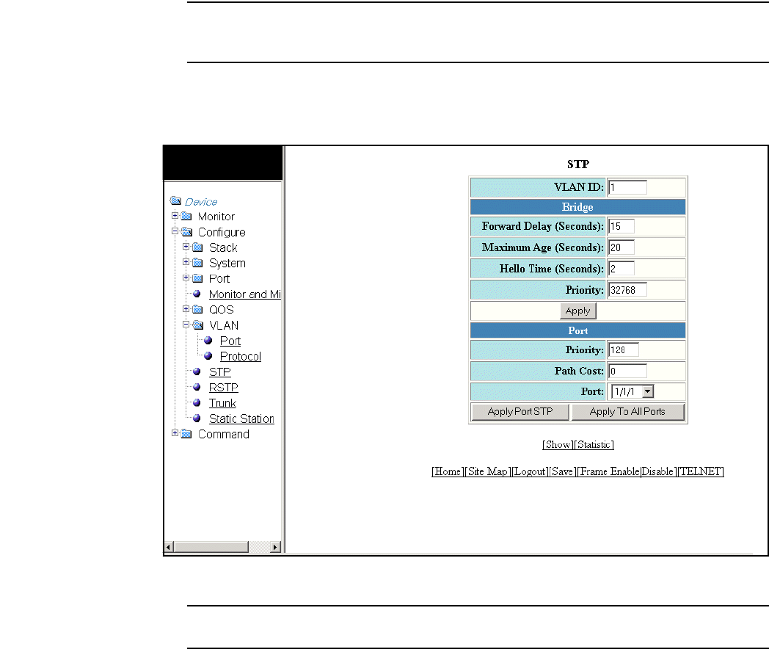Open the RSTP link in the tree
769x652 pixels.
tap(223, 388)
